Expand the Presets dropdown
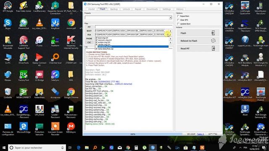Viewport: 269px width, 151px height. pos(170,18)
